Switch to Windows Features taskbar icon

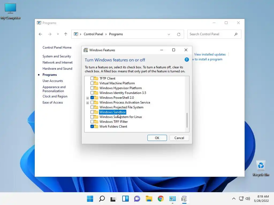184,199
